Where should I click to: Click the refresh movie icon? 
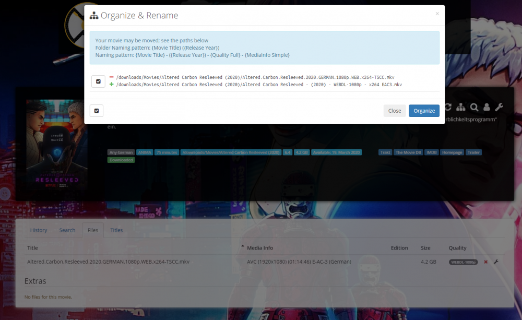click(448, 107)
